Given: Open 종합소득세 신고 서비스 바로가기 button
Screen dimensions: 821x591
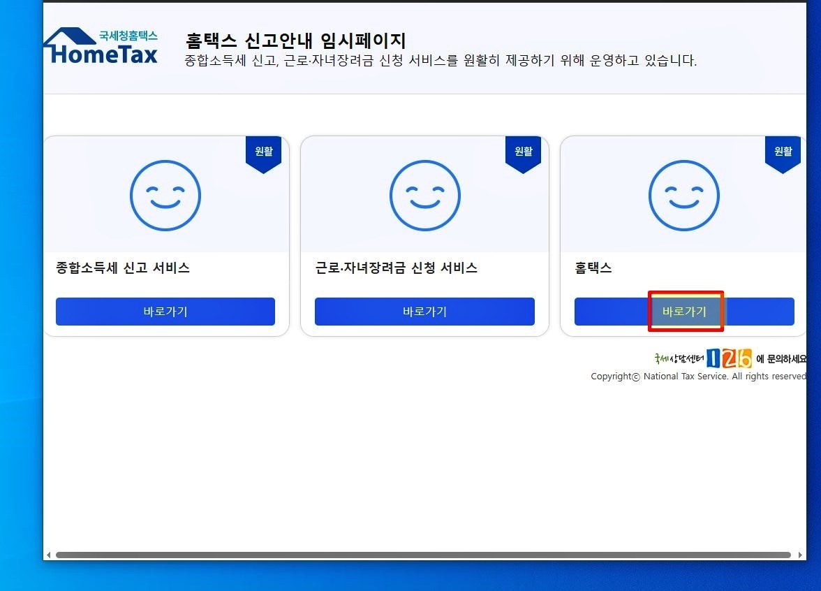Looking at the screenshot, I should pos(165,312).
